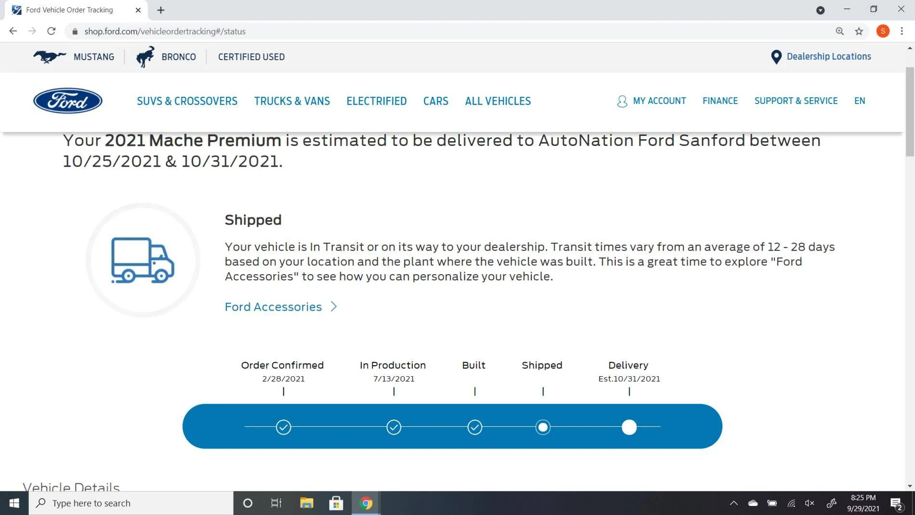Click the 2/28/2021 order date text
Image resolution: width=915 pixels, height=515 pixels.
pos(283,379)
